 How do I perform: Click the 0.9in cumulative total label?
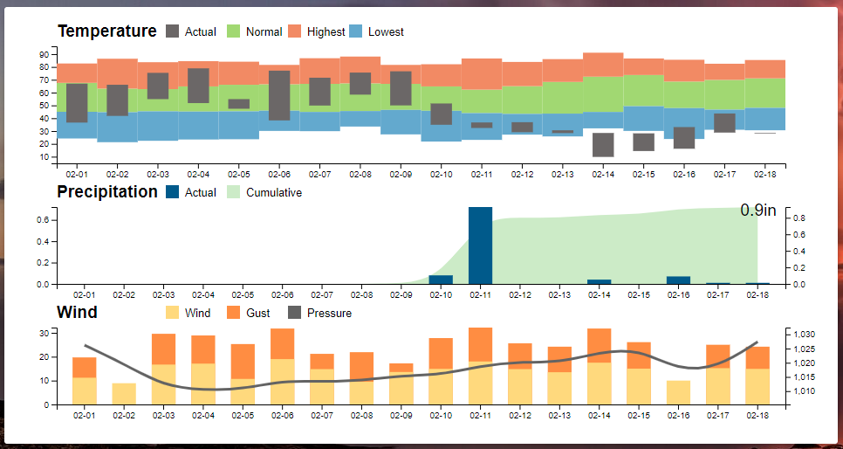tap(758, 211)
